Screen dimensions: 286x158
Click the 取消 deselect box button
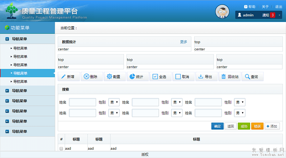pos(183,77)
